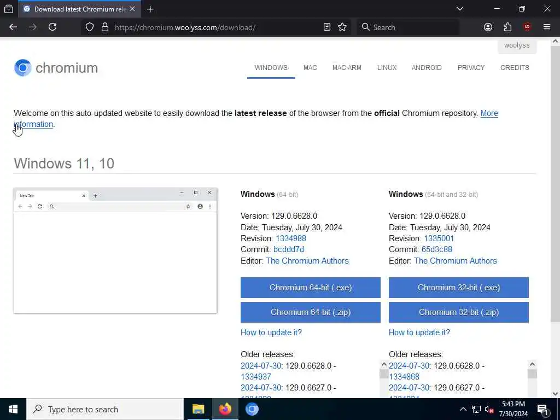Screen dimensions: 560x420
Task: Open the tracking protection shield icon
Action: tap(90, 27)
